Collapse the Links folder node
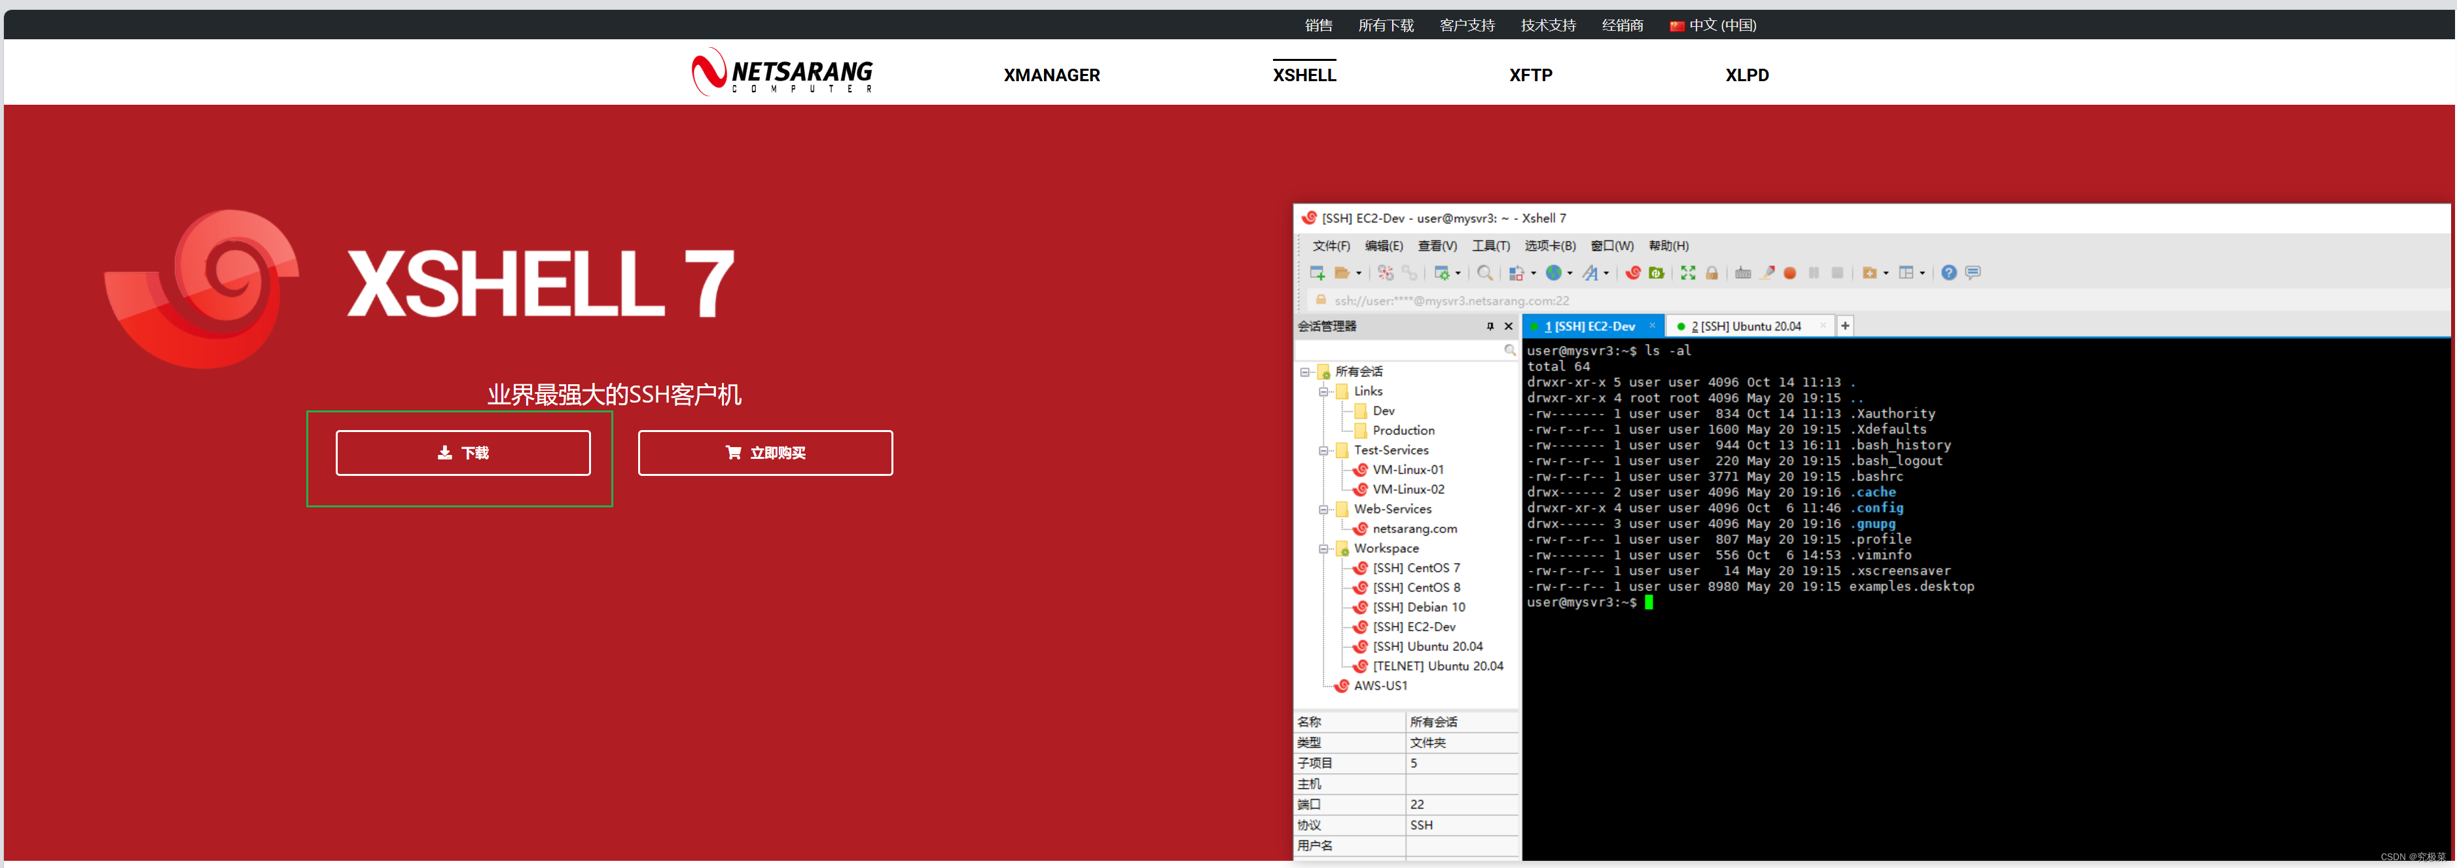 [1324, 392]
